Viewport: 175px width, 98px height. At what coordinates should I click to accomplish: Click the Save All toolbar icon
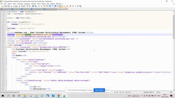click(x=9, y=6)
